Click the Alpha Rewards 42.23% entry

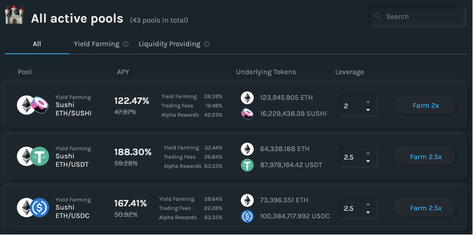[x=192, y=115]
